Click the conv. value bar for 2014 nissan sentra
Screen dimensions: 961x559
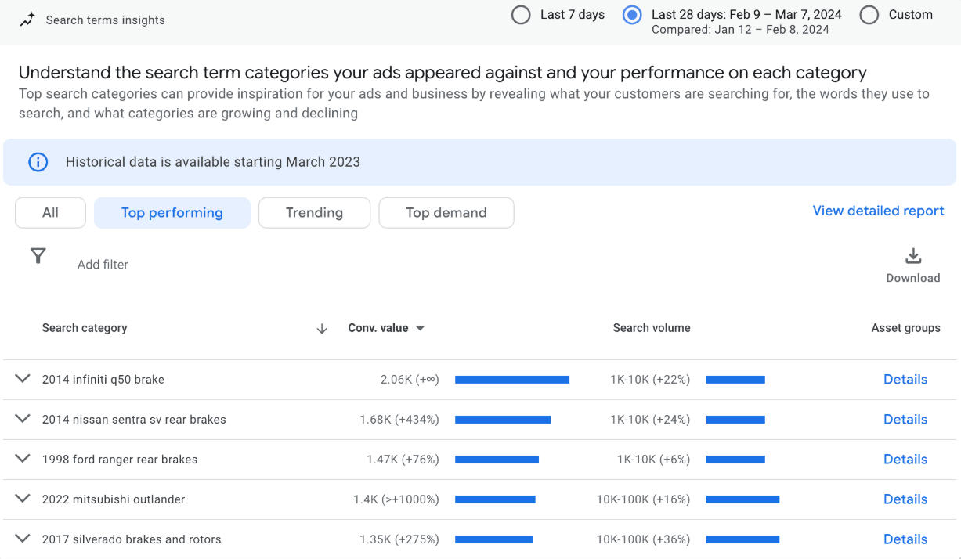(503, 420)
